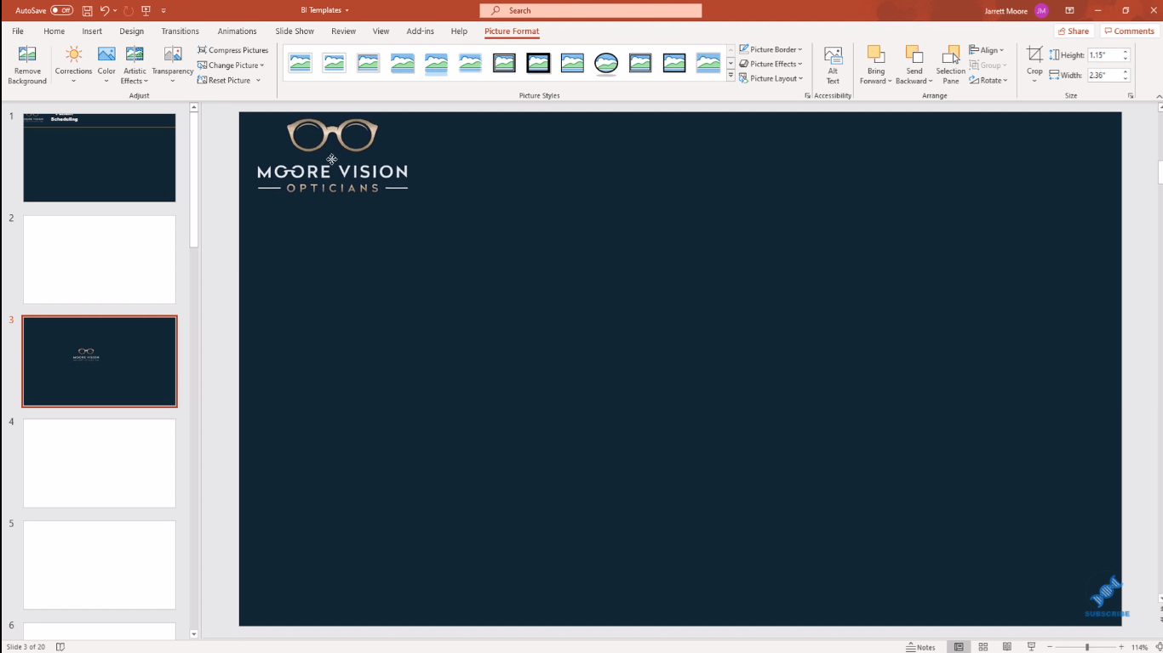Open Change Picture dropdown
Viewport: 1163px width, 653px height.
coord(231,65)
